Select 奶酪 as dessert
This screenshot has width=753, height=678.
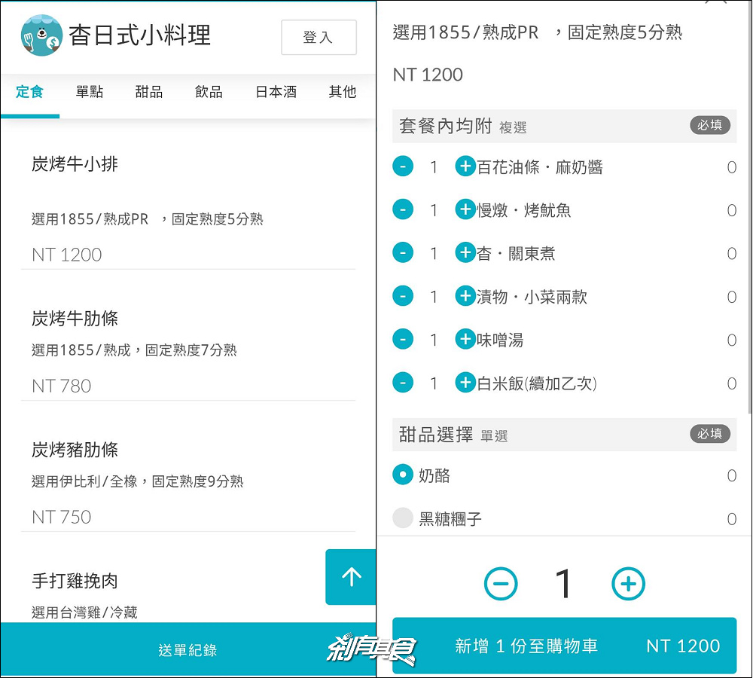(404, 475)
